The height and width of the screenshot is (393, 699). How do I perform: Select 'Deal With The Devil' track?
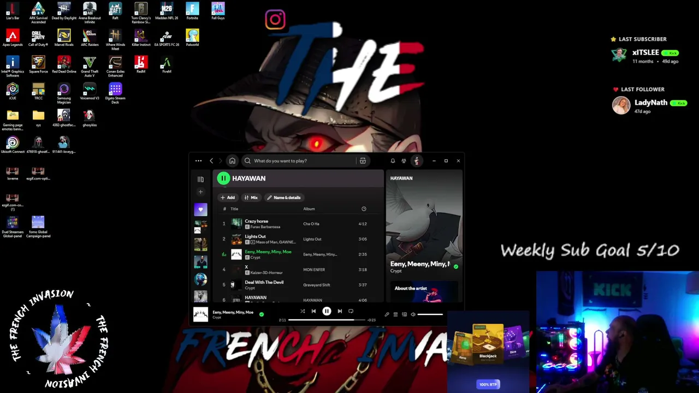(x=264, y=283)
